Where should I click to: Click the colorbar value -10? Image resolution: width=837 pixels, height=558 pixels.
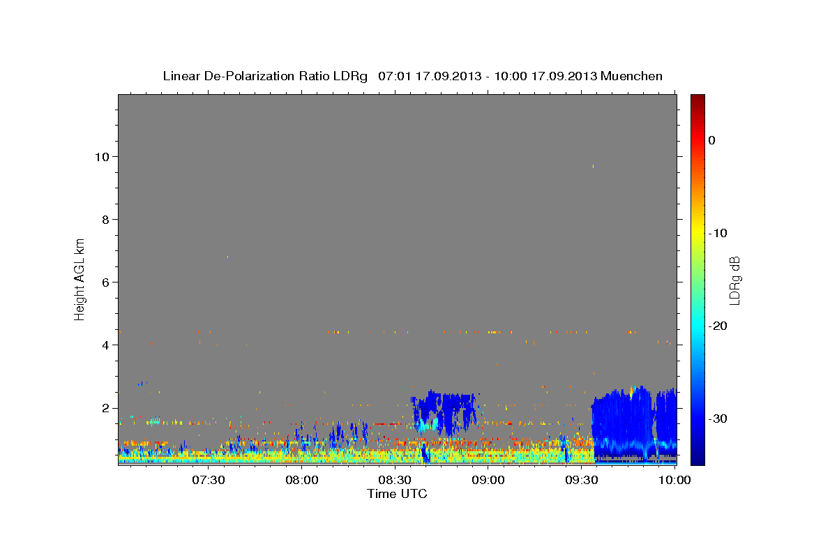pyautogui.click(x=718, y=233)
